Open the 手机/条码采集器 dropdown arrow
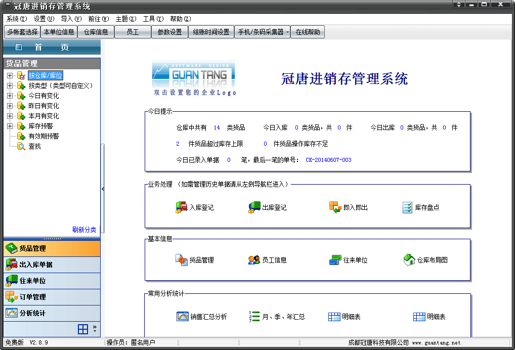 [x=287, y=32]
